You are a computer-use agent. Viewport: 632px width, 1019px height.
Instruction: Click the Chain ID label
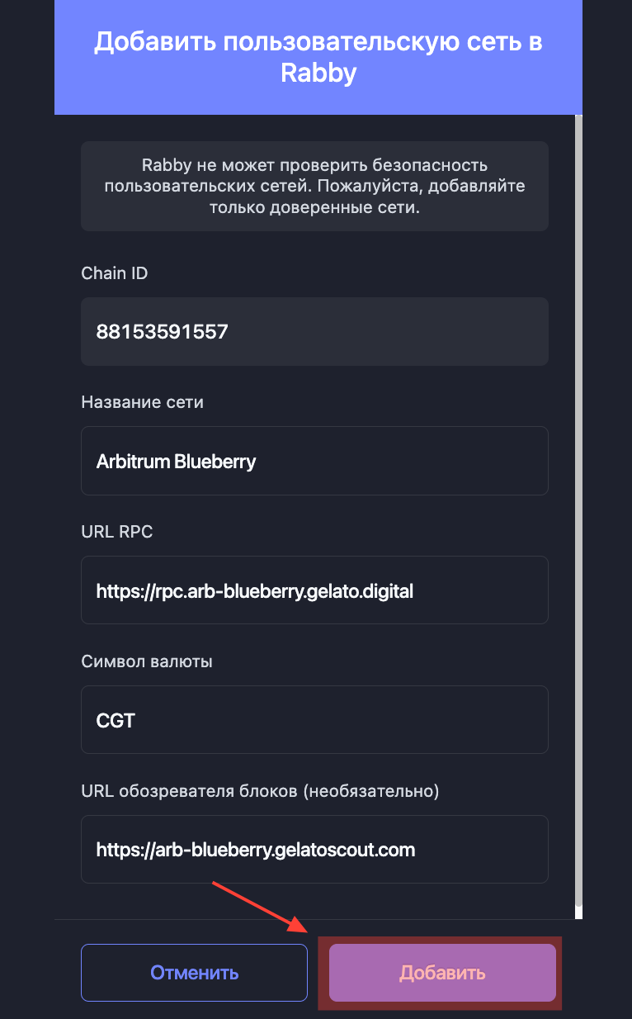[x=115, y=273]
